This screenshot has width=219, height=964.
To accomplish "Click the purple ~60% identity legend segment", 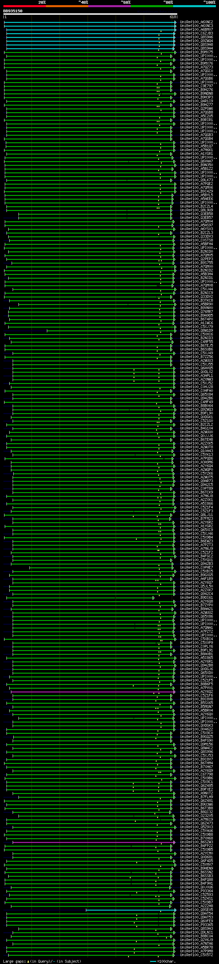I will 110,6.
